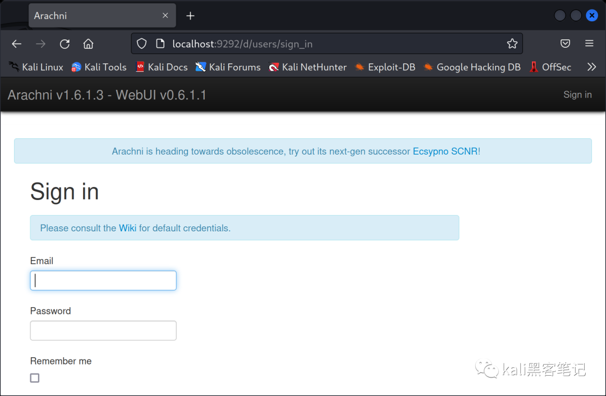Image resolution: width=606 pixels, height=396 pixels.
Task: Focus the Email input field
Action: pos(103,281)
